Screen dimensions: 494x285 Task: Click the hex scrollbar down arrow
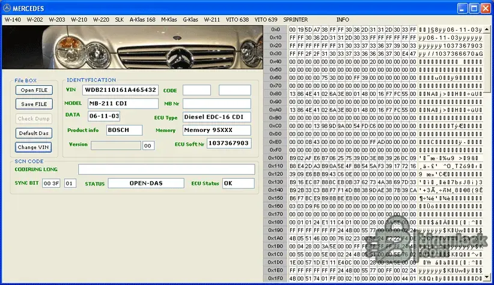point(487,277)
